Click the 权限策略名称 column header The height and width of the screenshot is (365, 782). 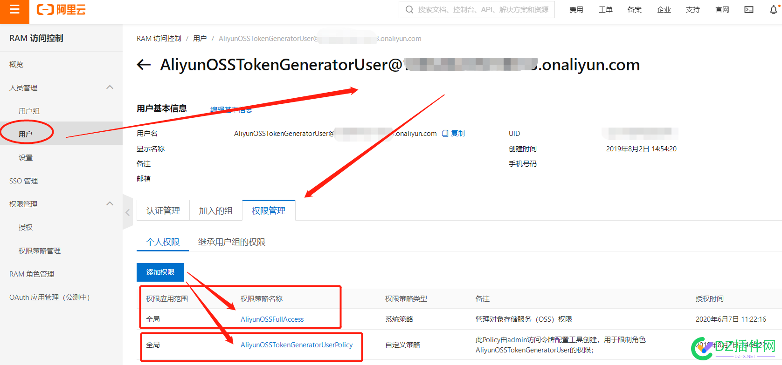point(262,298)
